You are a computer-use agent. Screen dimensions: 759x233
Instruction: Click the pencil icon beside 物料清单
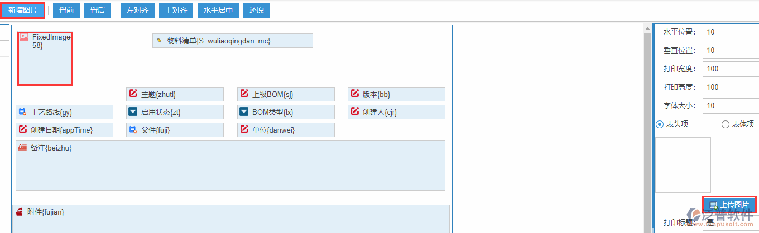click(x=160, y=41)
